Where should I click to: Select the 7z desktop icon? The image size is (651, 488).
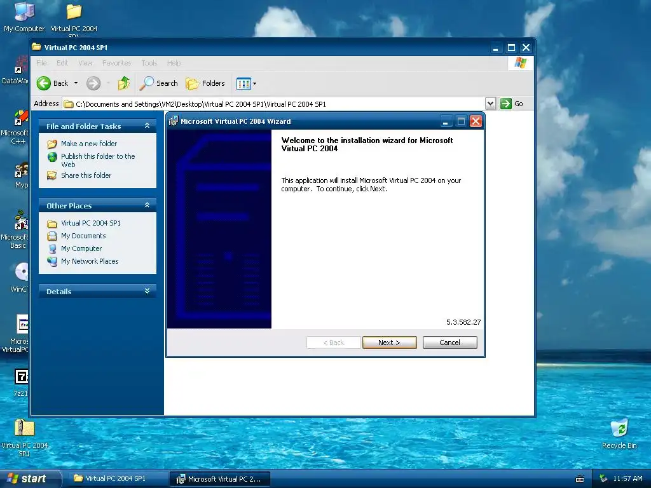pos(21,377)
